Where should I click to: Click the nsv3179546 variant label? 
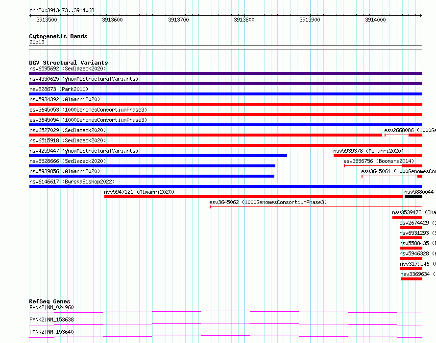(418, 264)
